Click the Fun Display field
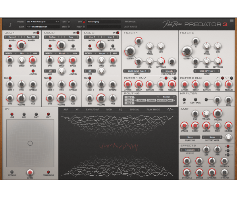 [x=104, y=22]
